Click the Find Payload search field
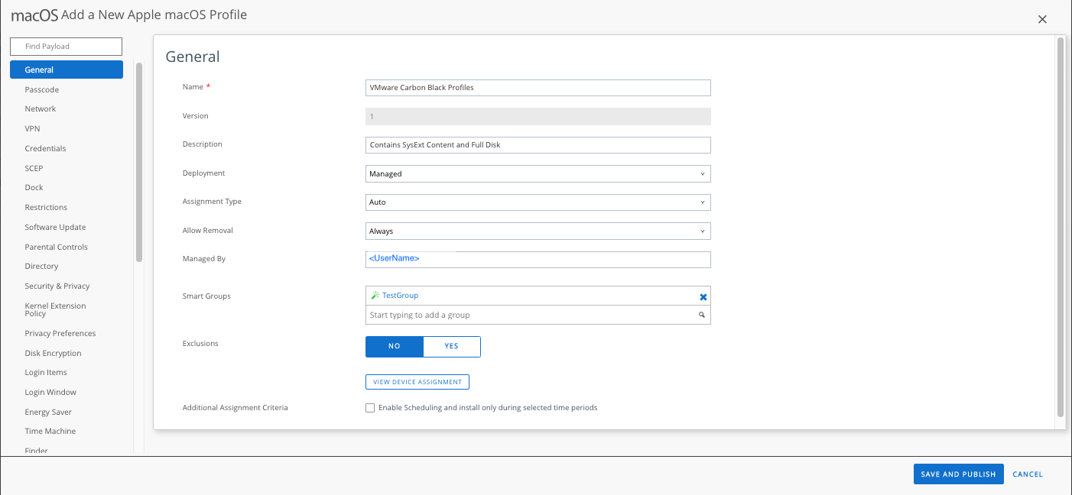Screen dimensions: 1072x495 [x=66, y=47]
